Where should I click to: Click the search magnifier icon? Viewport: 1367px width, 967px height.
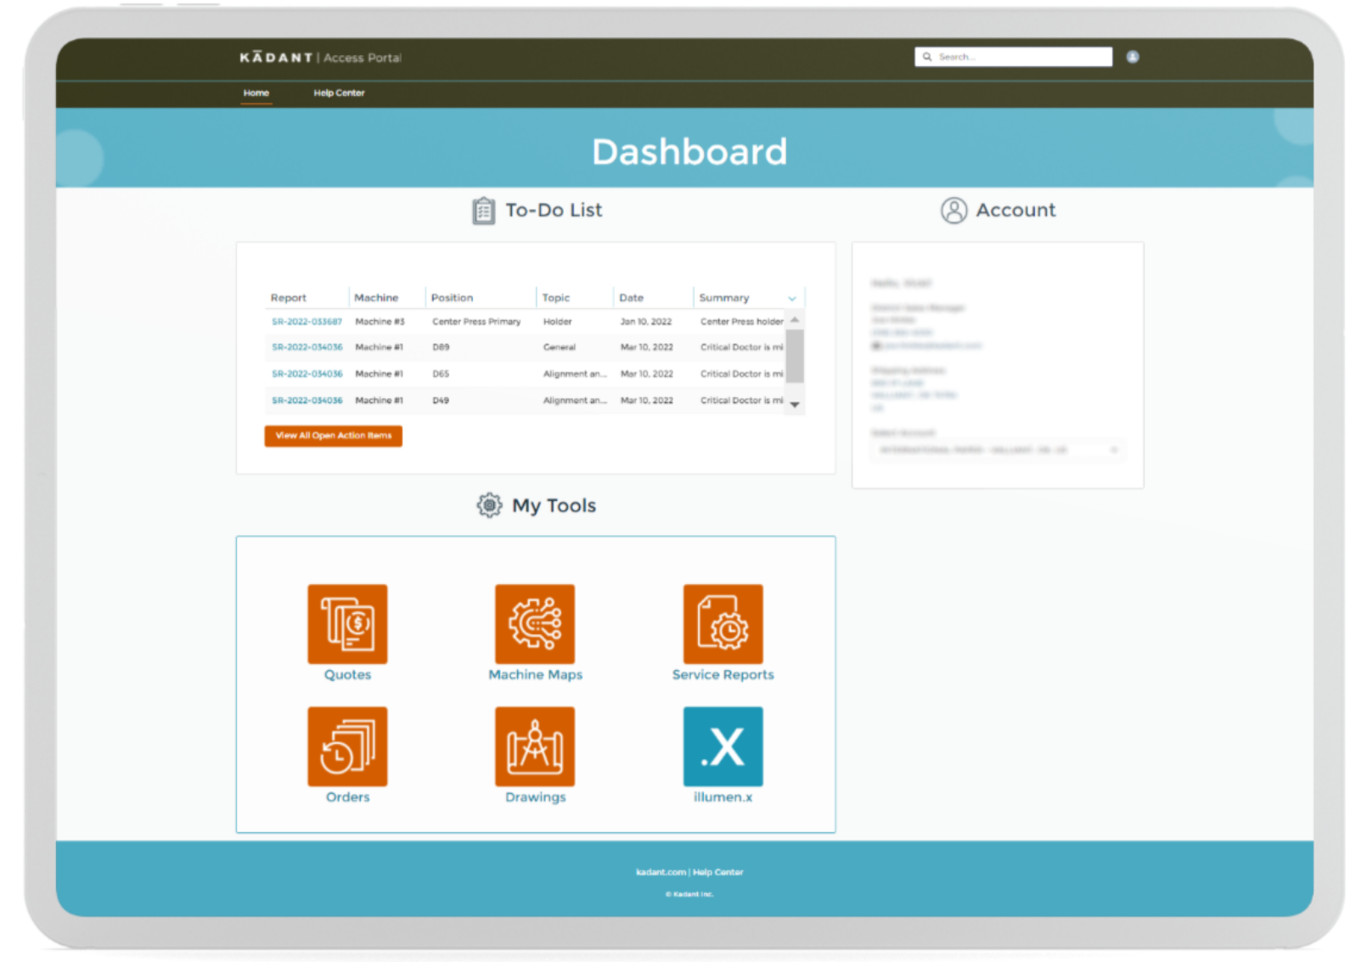(927, 57)
